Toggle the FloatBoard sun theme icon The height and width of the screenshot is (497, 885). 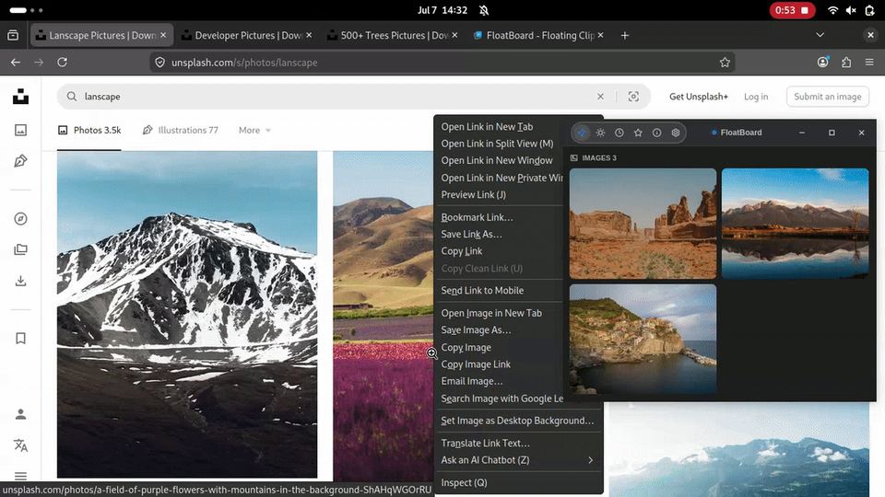click(x=600, y=133)
